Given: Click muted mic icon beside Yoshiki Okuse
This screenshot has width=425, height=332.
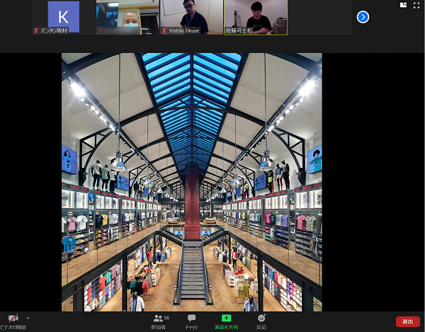Looking at the screenshot, I should tap(164, 31).
